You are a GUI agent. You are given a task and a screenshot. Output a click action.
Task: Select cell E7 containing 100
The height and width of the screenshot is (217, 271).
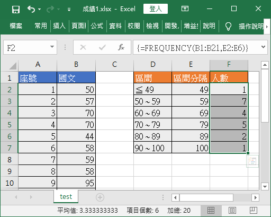pos(191,148)
